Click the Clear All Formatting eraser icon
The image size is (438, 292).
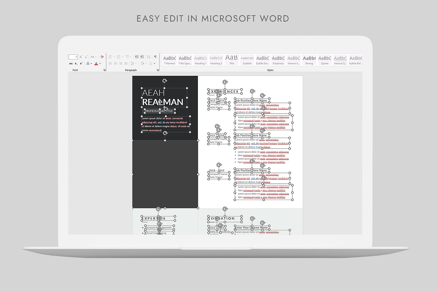coord(102,57)
